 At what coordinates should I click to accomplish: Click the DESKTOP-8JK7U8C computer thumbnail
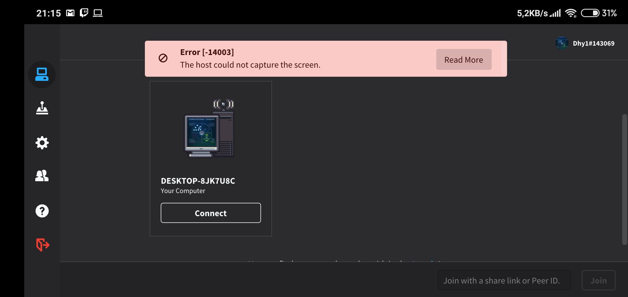click(209, 128)
